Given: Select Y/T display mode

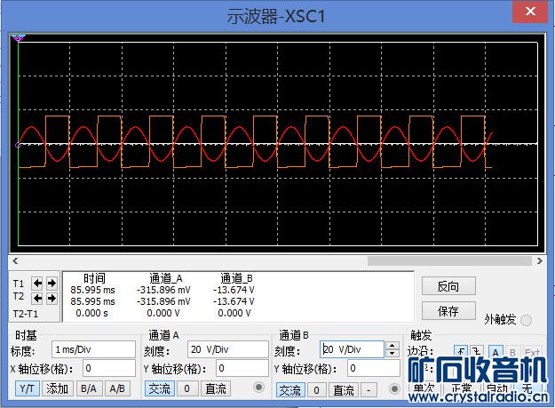Looking at the screenshot, I should pos(28,388).
